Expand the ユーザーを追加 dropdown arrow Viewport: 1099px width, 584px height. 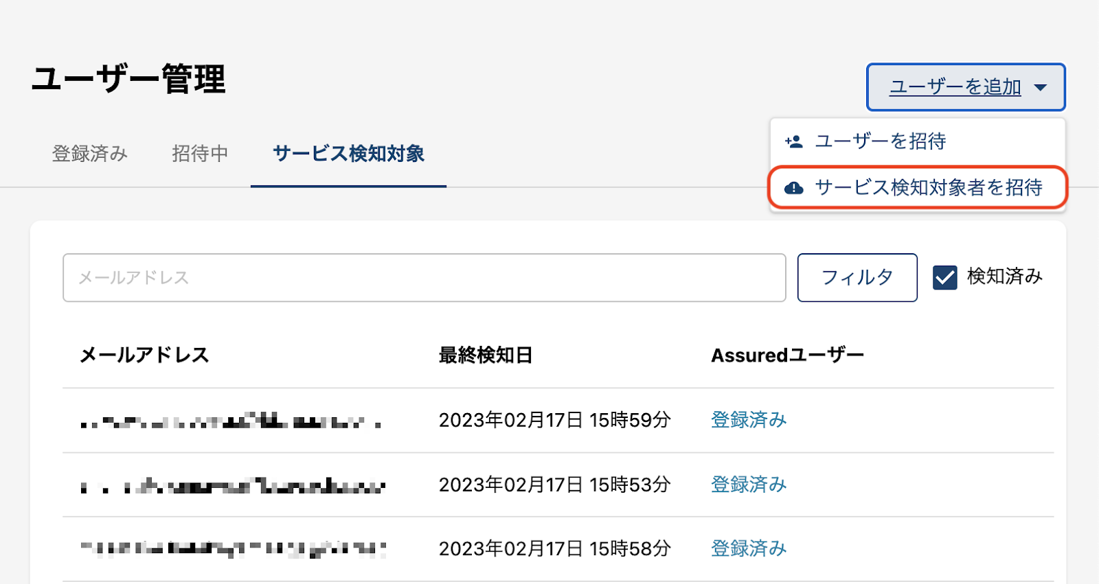click(1041, 87)
